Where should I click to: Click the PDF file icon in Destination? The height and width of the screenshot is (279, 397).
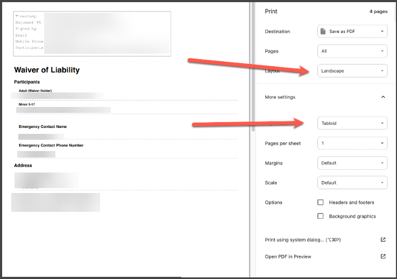pyautogui.click(x=323, y=32)
